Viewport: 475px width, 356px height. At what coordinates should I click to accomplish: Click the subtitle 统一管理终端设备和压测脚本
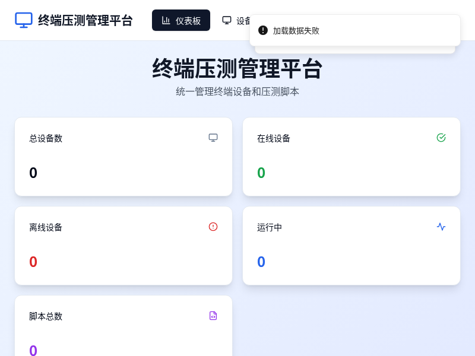tap(237, 91)
